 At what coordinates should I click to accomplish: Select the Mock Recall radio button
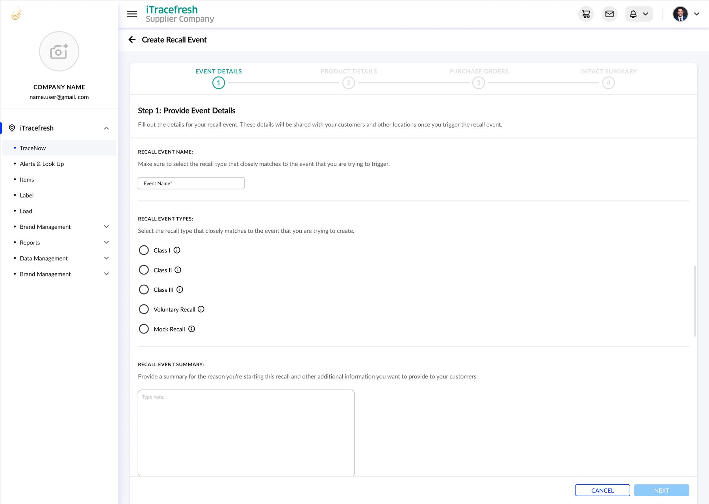coord(144,329)
